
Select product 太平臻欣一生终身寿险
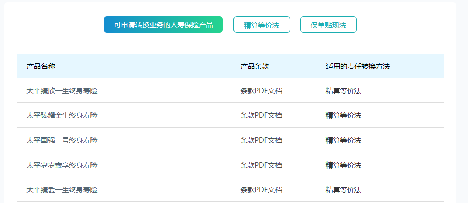click(x=62, y=91)
